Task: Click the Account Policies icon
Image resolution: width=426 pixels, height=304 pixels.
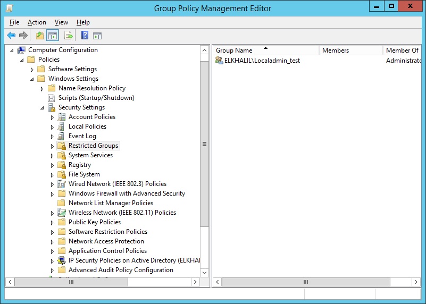Action: (x=62, y=117)
